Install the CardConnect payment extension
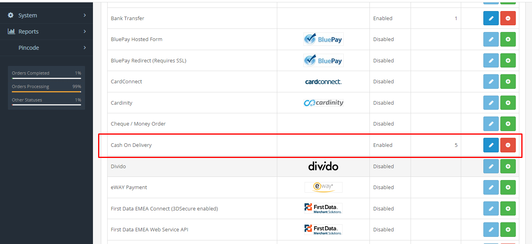The image size is (532, 244). click(508, 81)
